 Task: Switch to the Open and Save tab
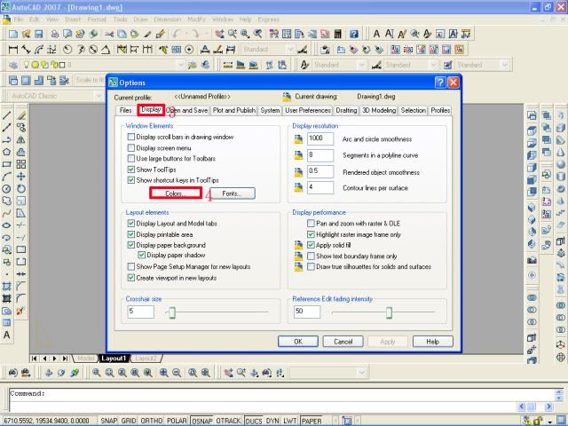point(187,110)
